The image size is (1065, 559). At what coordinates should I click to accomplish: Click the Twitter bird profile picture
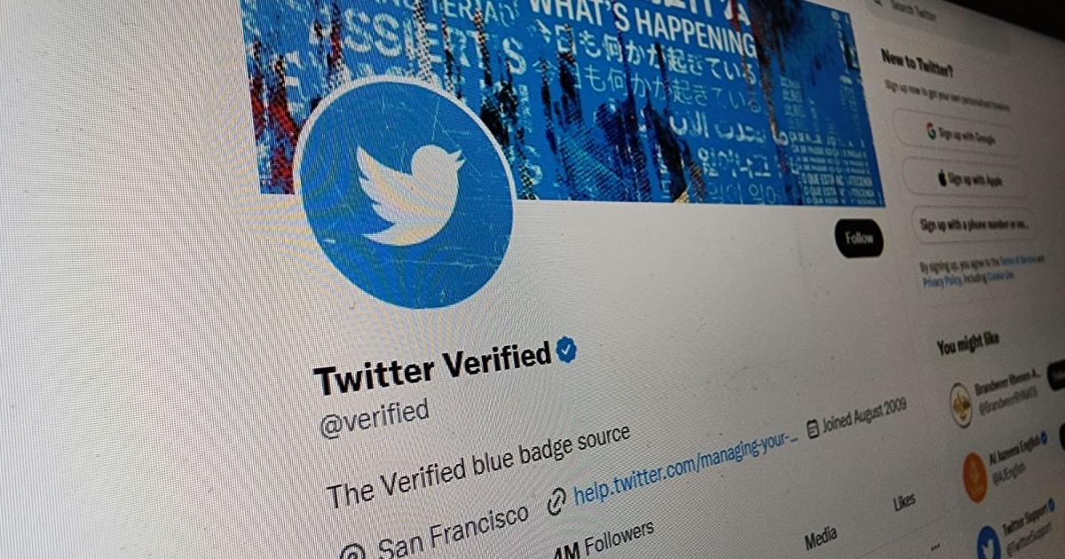click(x=406, y=194)
